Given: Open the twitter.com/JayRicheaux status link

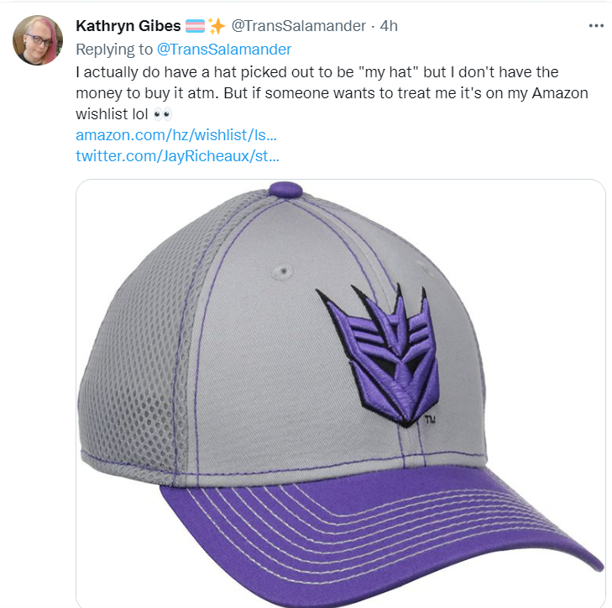Looking at the screenshot, I should (x=177, y=156).
